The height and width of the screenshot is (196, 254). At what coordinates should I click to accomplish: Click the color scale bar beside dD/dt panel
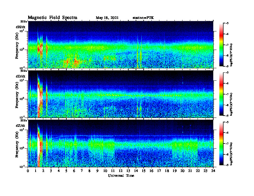tap(221, 94)
